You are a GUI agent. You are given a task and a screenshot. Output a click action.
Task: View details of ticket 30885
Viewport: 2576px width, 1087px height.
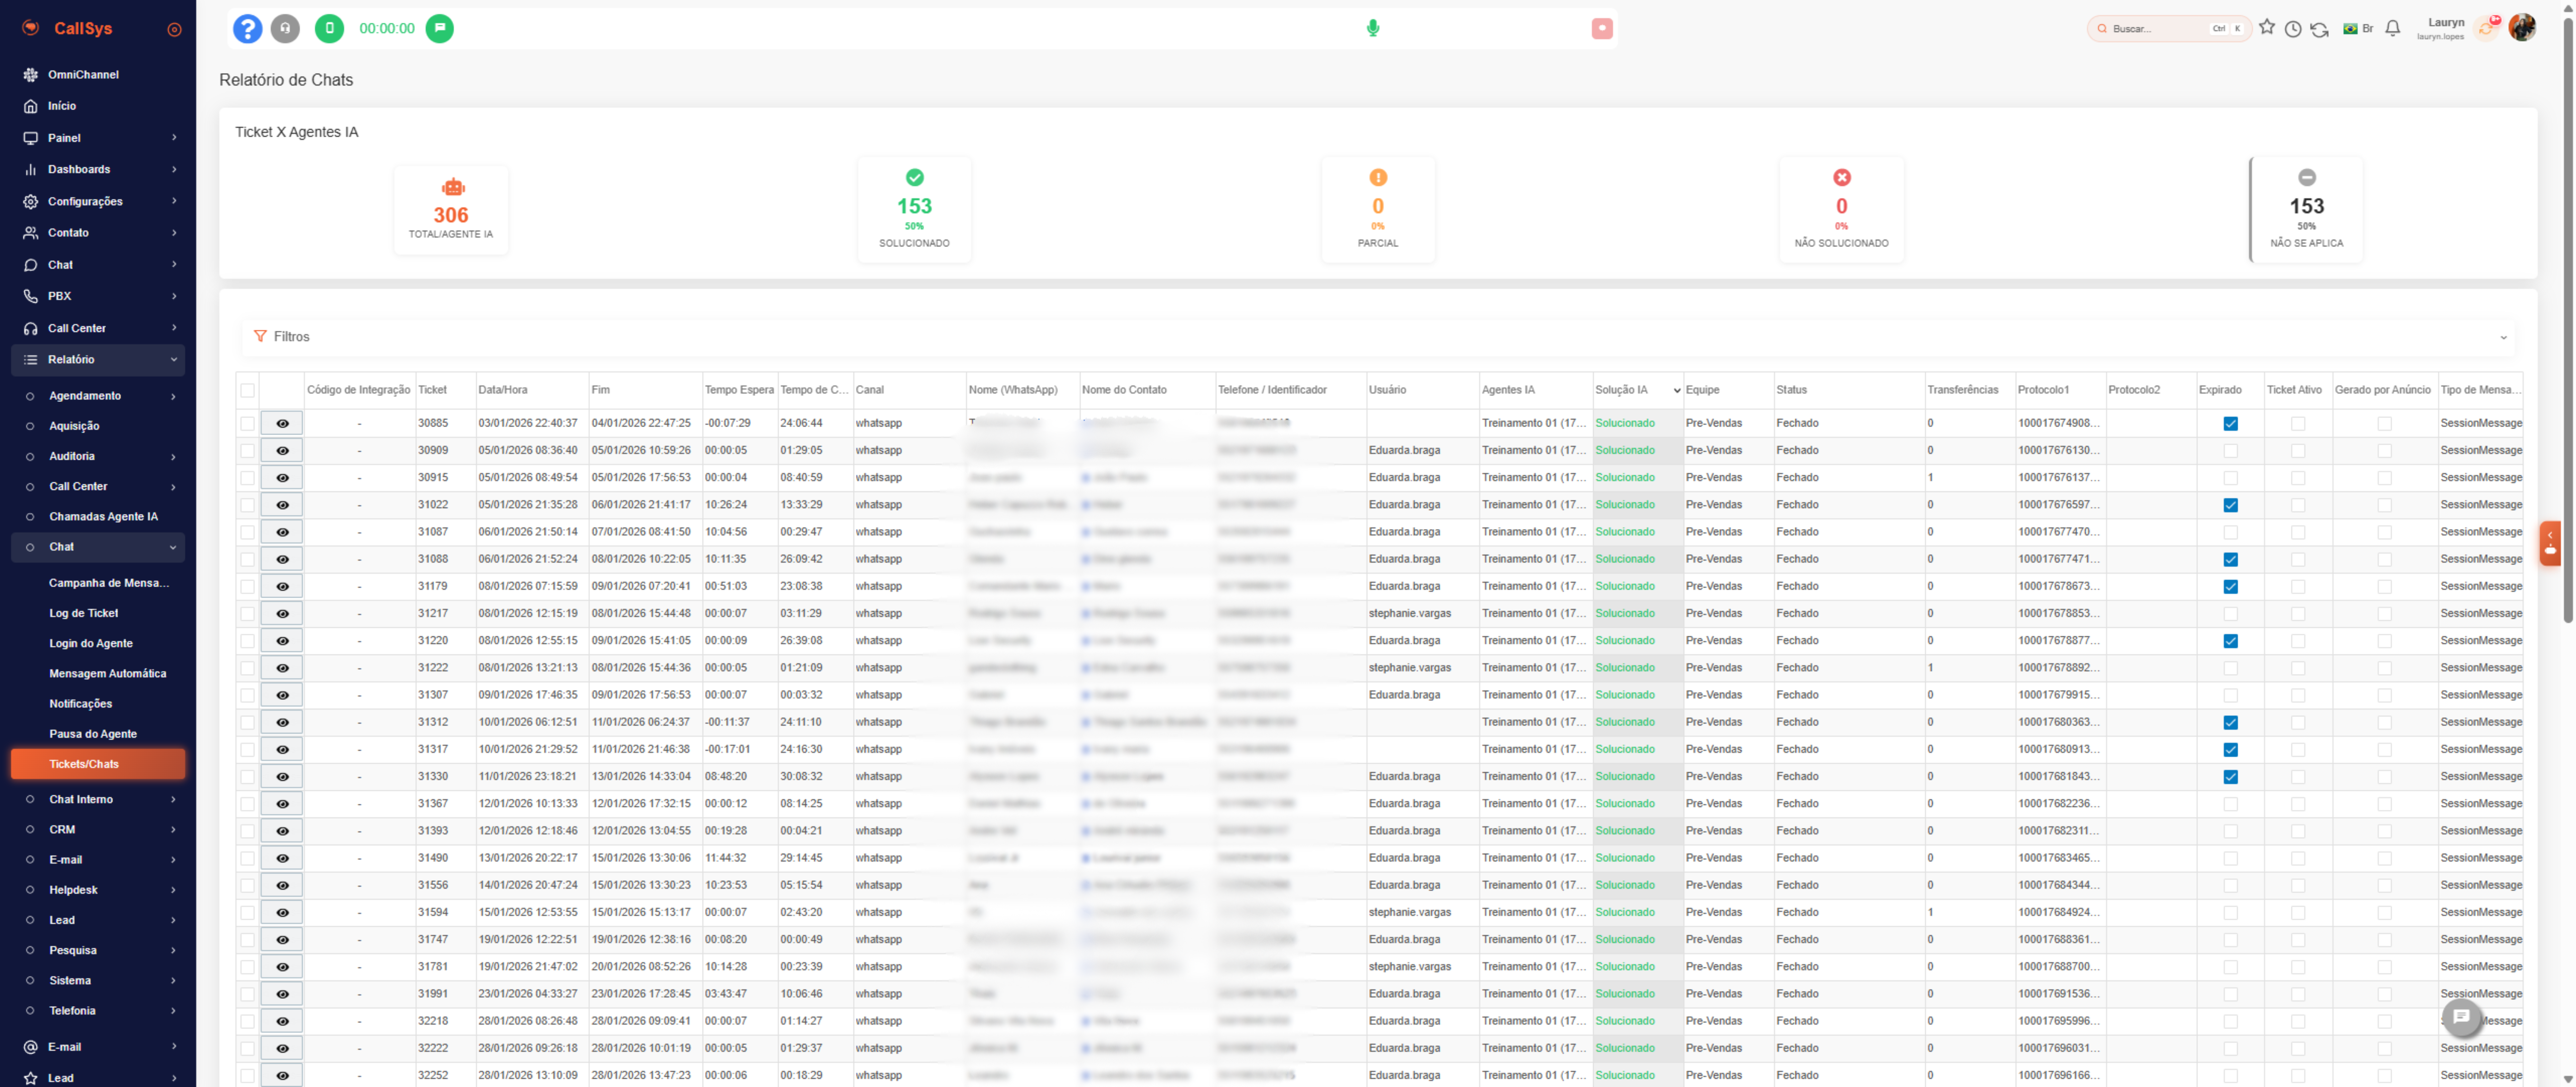(x=282, y=423)
